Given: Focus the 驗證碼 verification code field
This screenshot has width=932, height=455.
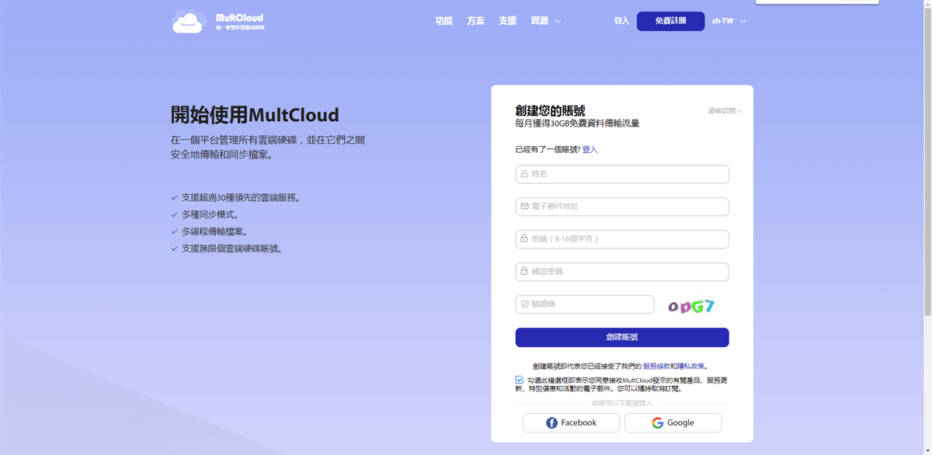Looking at the screenshot, I should coord(585,304).
